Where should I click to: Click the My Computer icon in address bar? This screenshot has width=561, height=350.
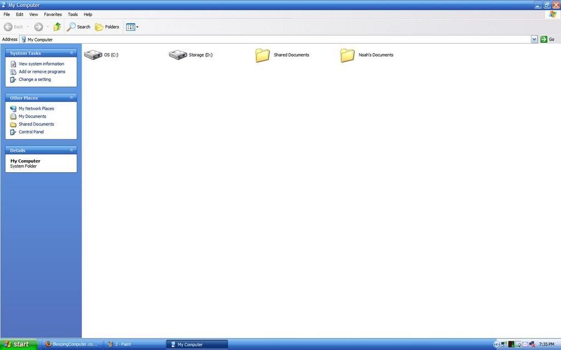tap(24, 39)
